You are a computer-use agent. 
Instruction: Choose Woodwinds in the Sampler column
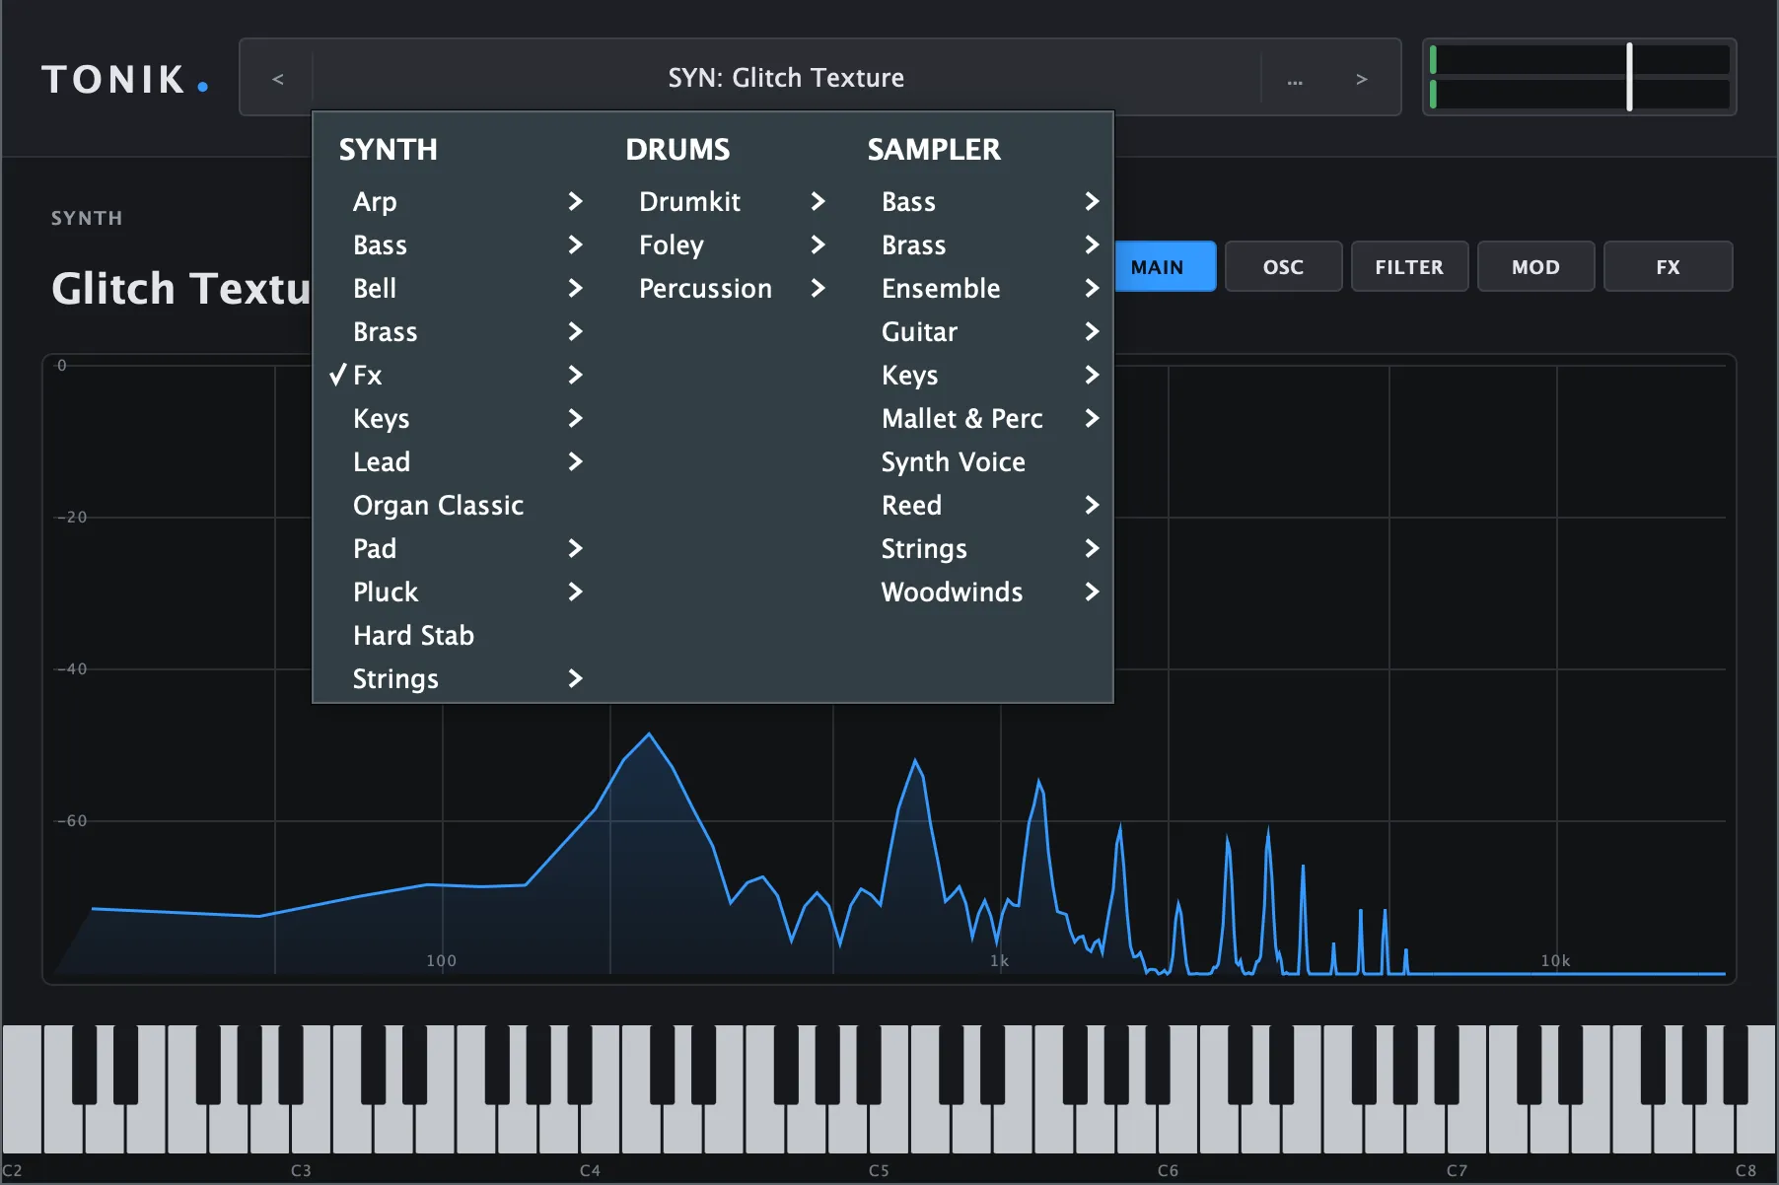(x=952, y=592)
